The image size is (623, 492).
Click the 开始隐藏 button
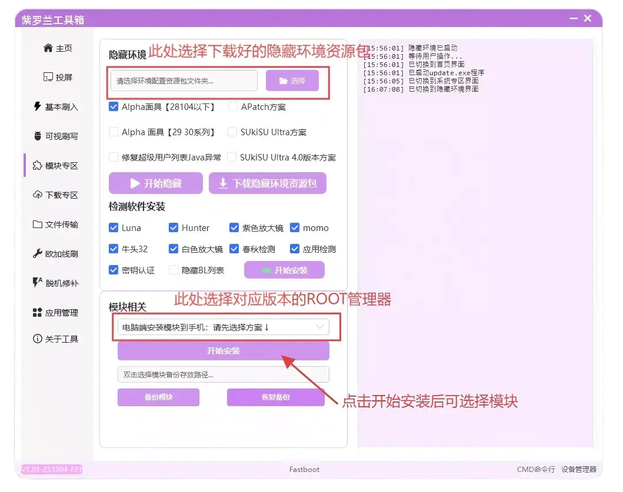155,183
